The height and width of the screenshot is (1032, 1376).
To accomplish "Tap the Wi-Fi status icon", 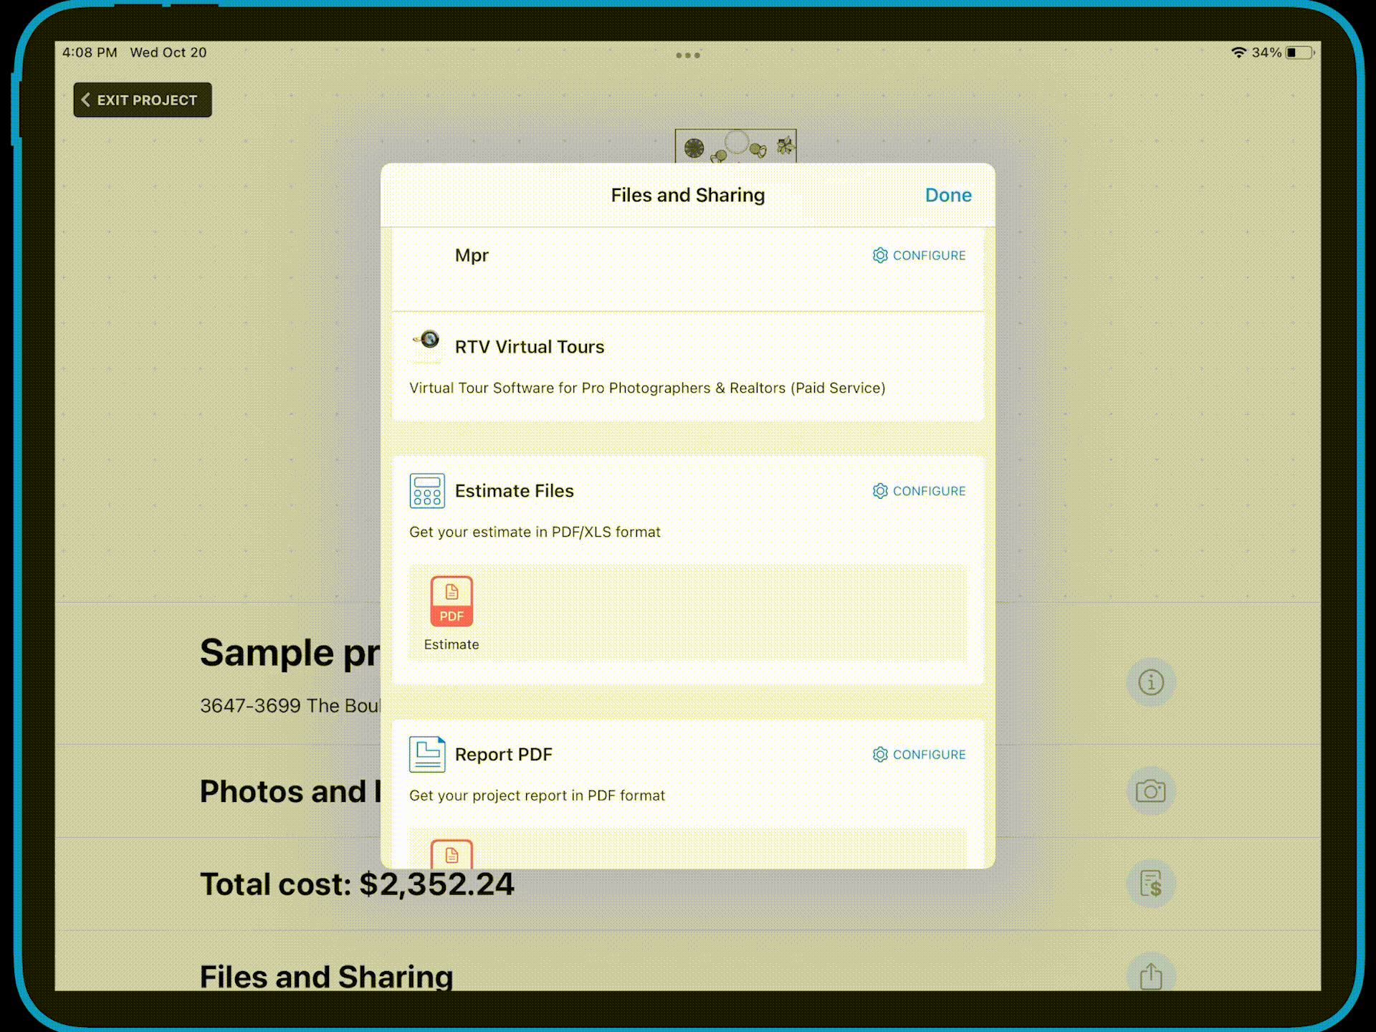I will [1238, 52].
